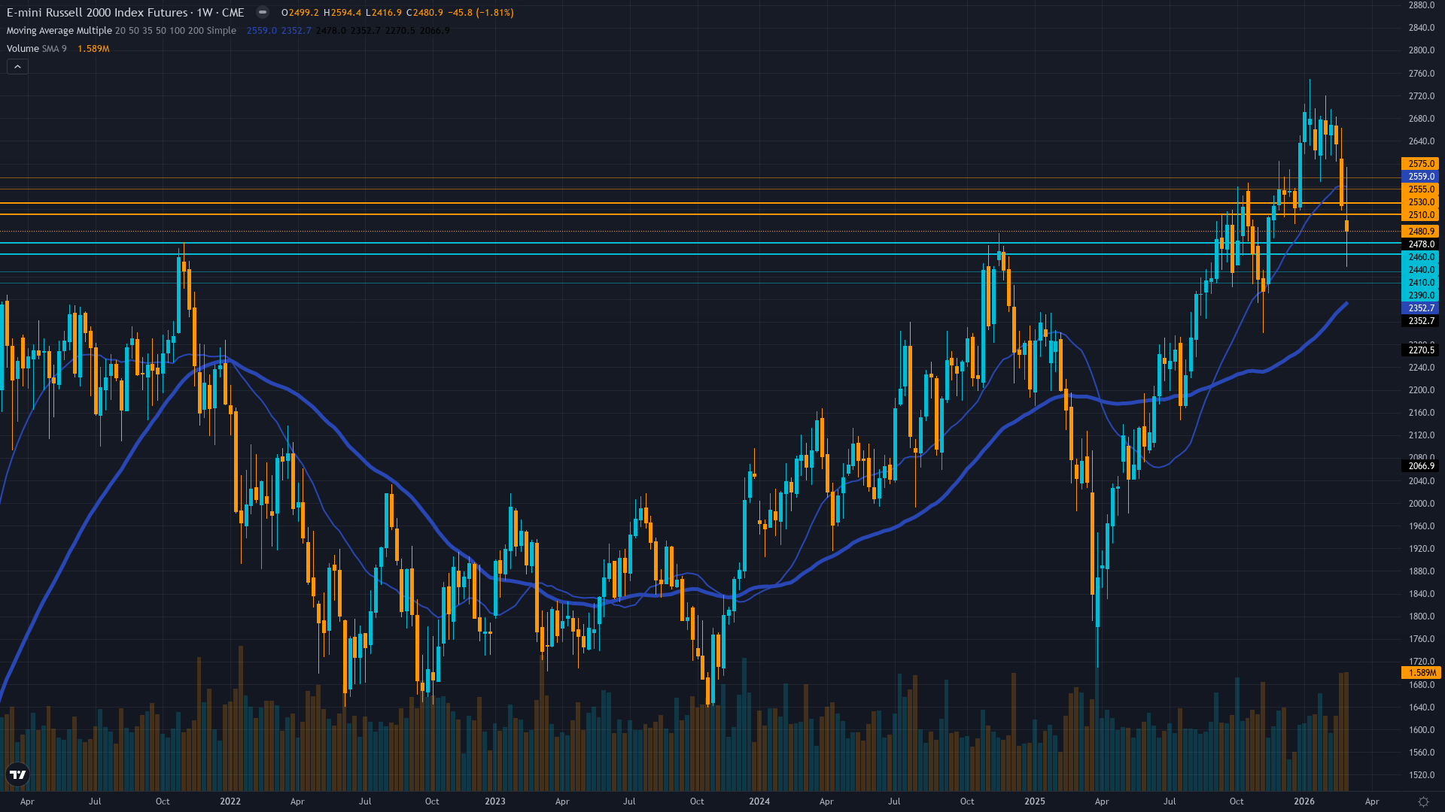The width and height of the screenshot is (1445, 812).
Task: Click the low price L2416.9
Action: coord(383,13)
